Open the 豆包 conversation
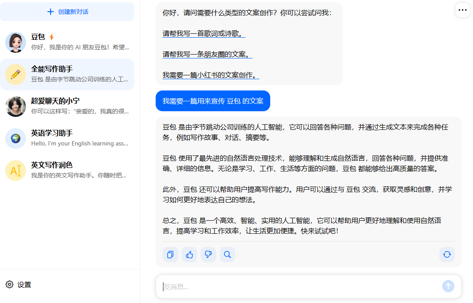The width and height of the screenshot is (473, 303). click(x=80, y=42)
